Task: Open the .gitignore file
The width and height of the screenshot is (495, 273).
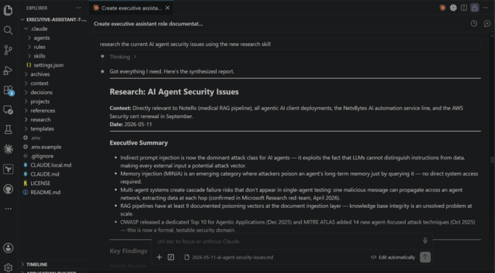Action: (x=53, y=156)
